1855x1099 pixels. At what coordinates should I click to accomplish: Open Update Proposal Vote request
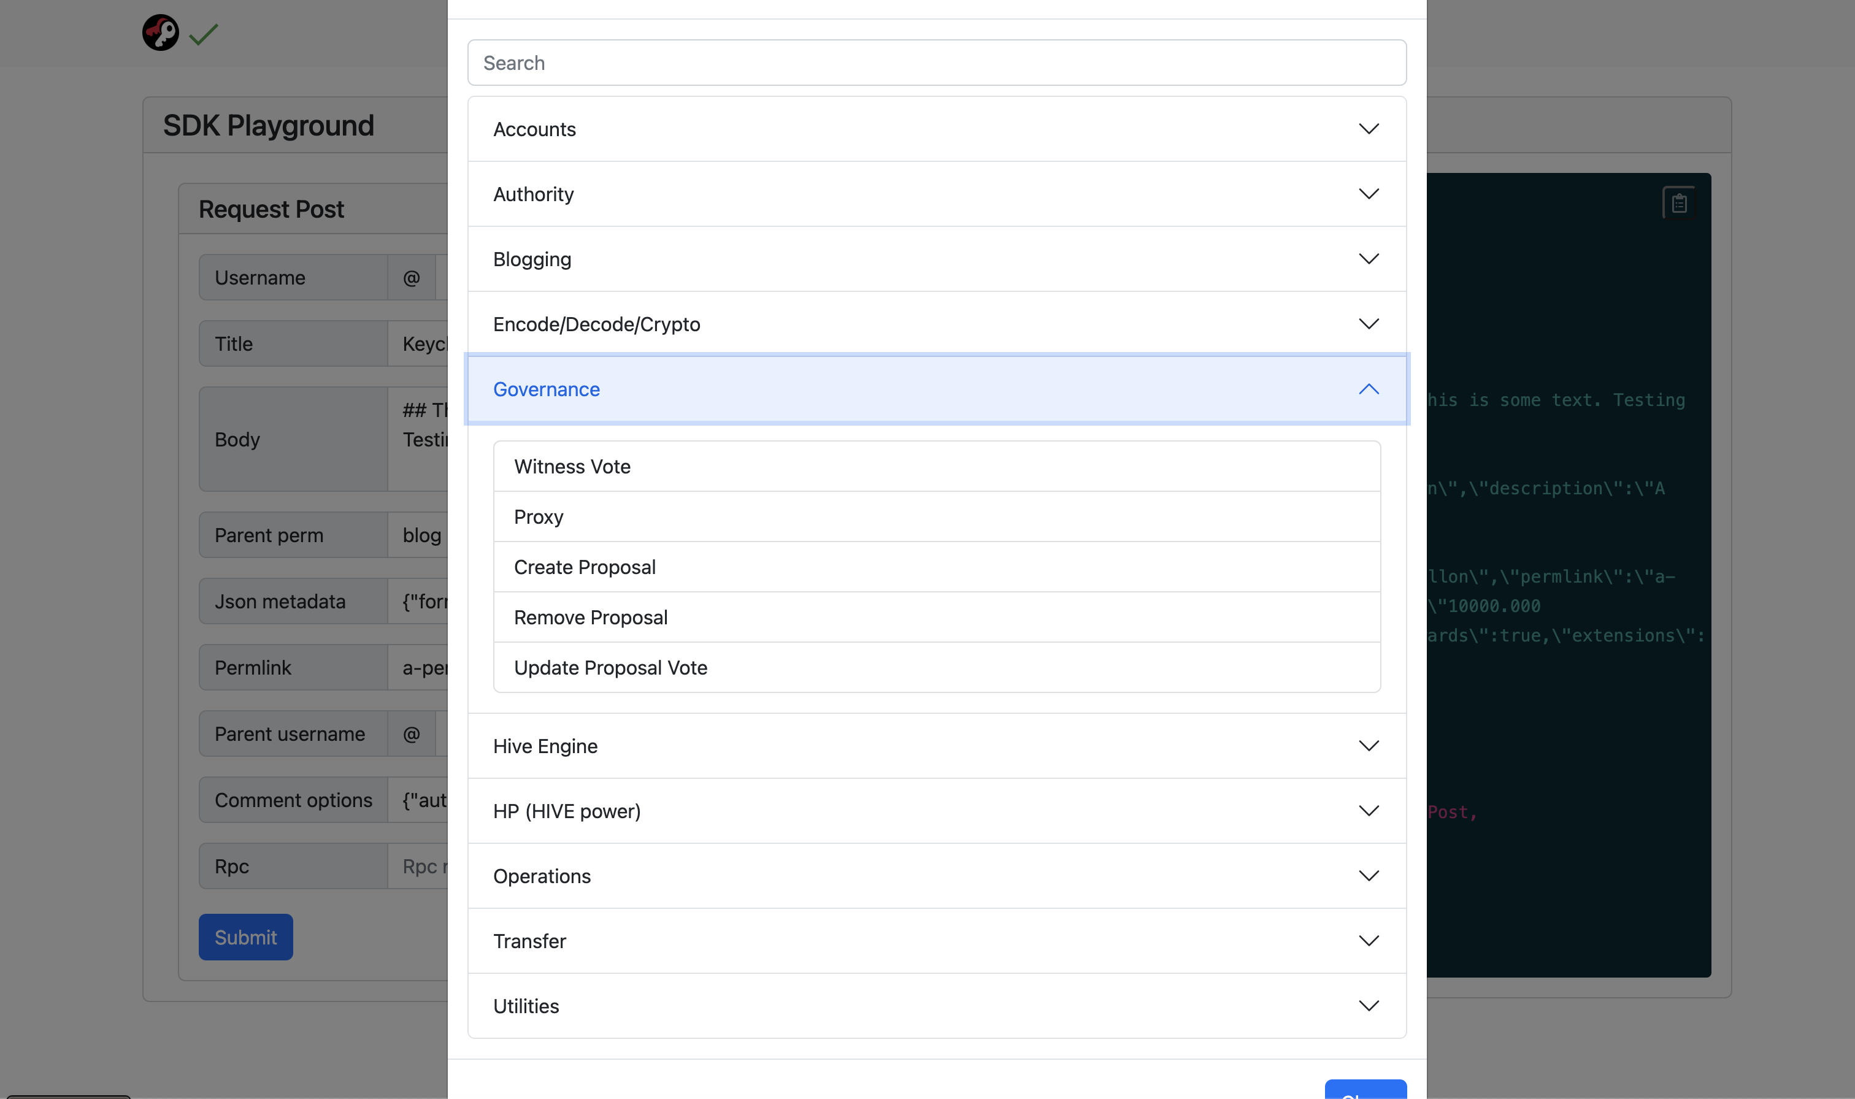[x=937, y=668]
